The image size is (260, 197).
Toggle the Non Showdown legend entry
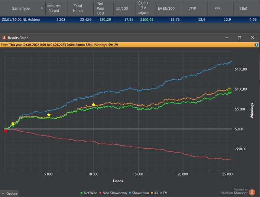(x=113, y=193)
